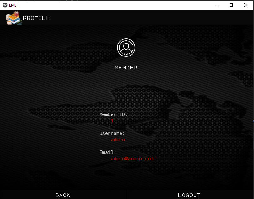This screenshot has width=254, height=199.
Task: Go back using the BACK button
Action: click(63, 195)
